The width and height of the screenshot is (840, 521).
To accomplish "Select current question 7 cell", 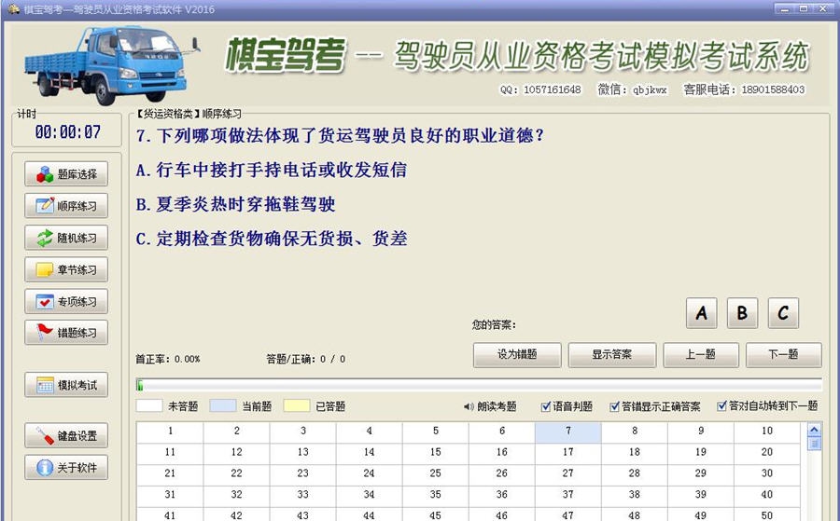I will point(567,432).
